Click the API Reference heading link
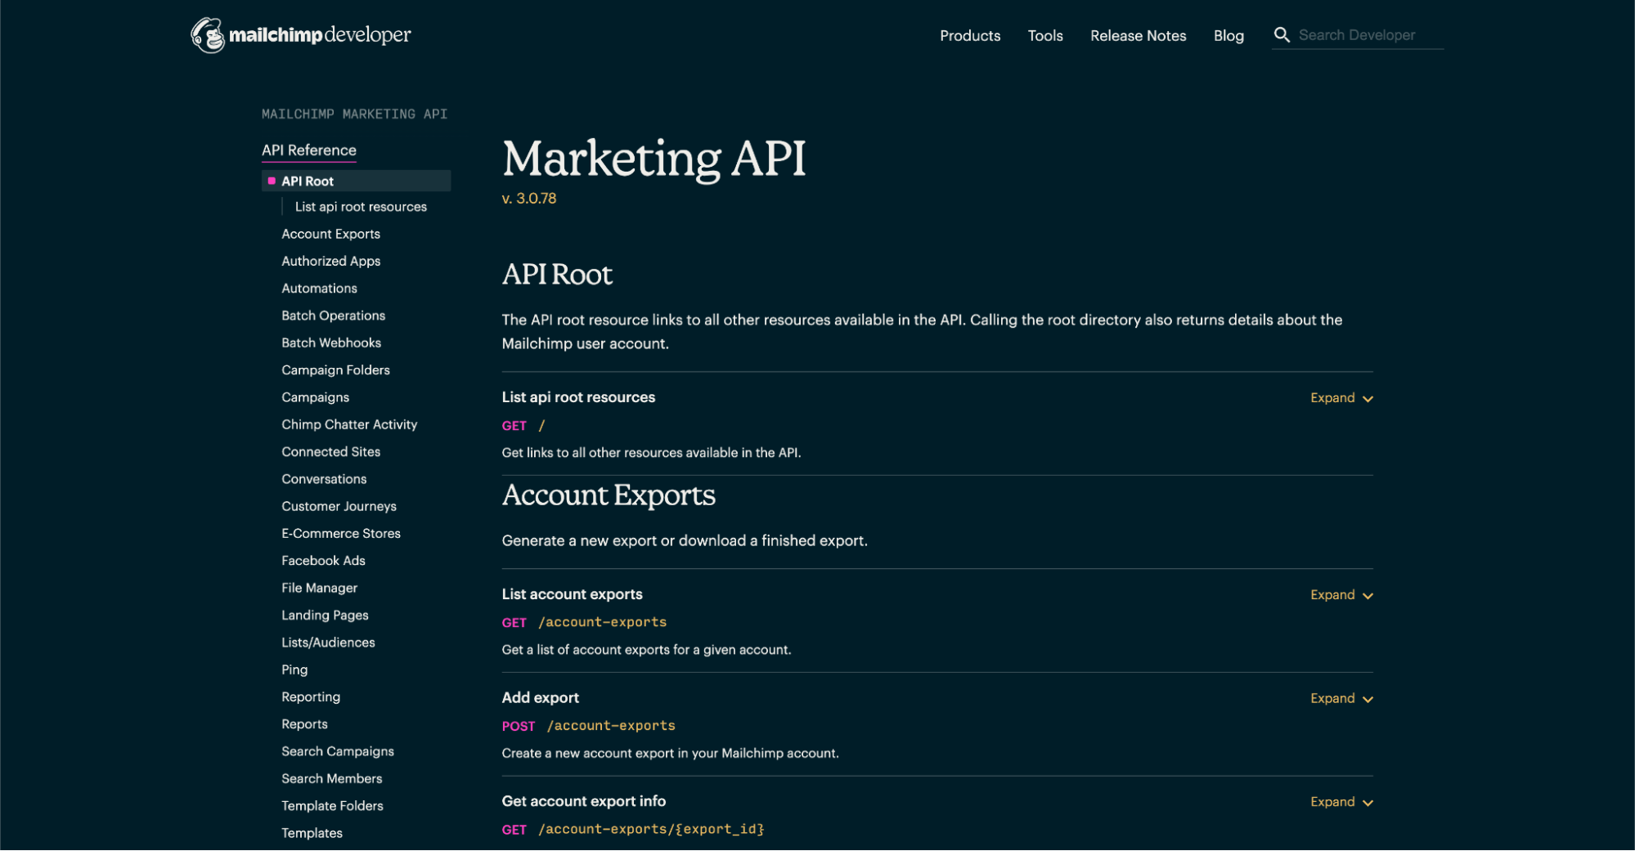The height and width of the screenshot is (851, 1635). pos(308,150)
